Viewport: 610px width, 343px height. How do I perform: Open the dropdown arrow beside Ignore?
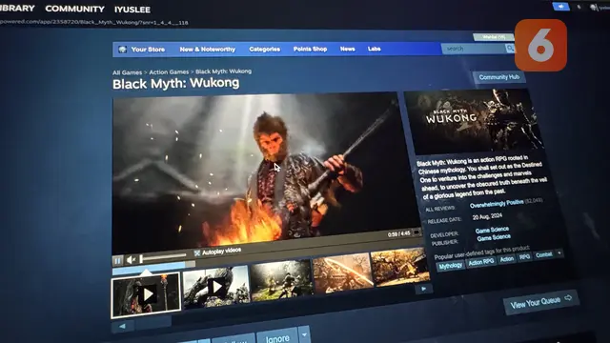[x=304, y=335]
